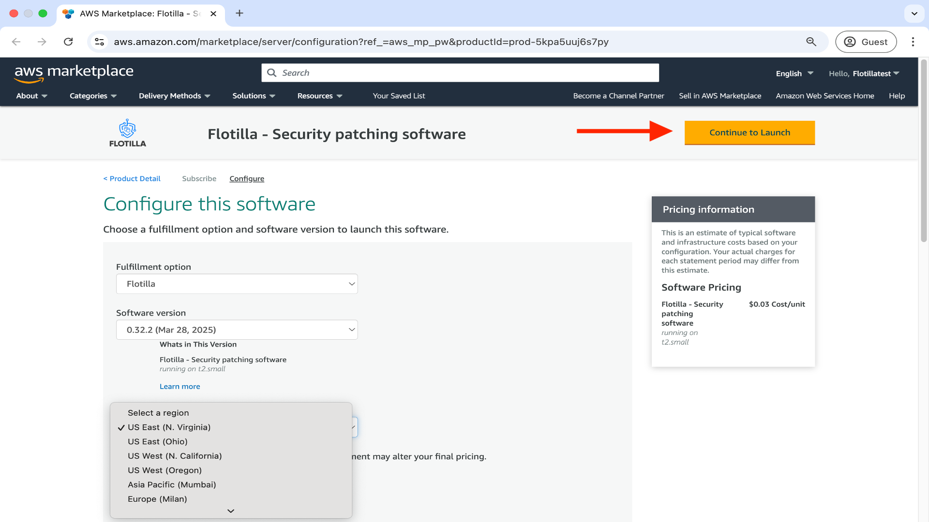This screenshot has height=522, width=929.
Task: Select Europe (Milan) region option
Action: [x=157, y=499]
